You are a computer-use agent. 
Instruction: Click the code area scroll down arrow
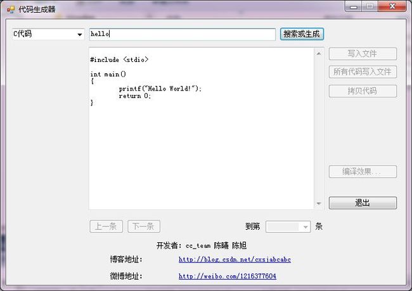319,204
